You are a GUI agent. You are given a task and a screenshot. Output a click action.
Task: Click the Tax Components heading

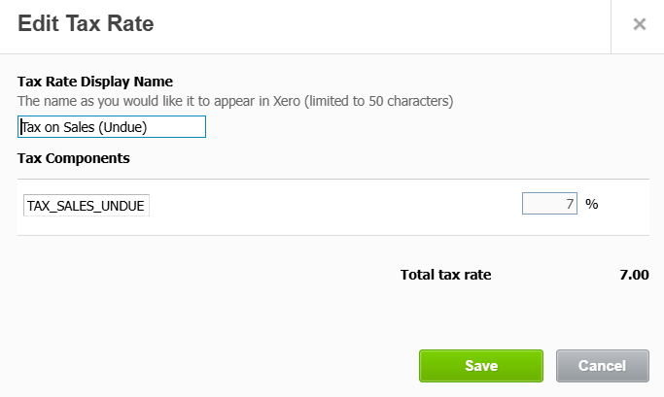[74, 157]
